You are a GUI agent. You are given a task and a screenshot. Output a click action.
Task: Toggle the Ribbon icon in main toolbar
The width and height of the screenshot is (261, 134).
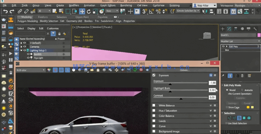pyautogui.click(x=233, y=11)
